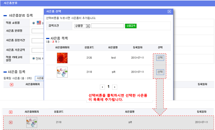Click the red X delete icon in the 2118 gift row
Viewport: 215px width, 130px height.
11,122
